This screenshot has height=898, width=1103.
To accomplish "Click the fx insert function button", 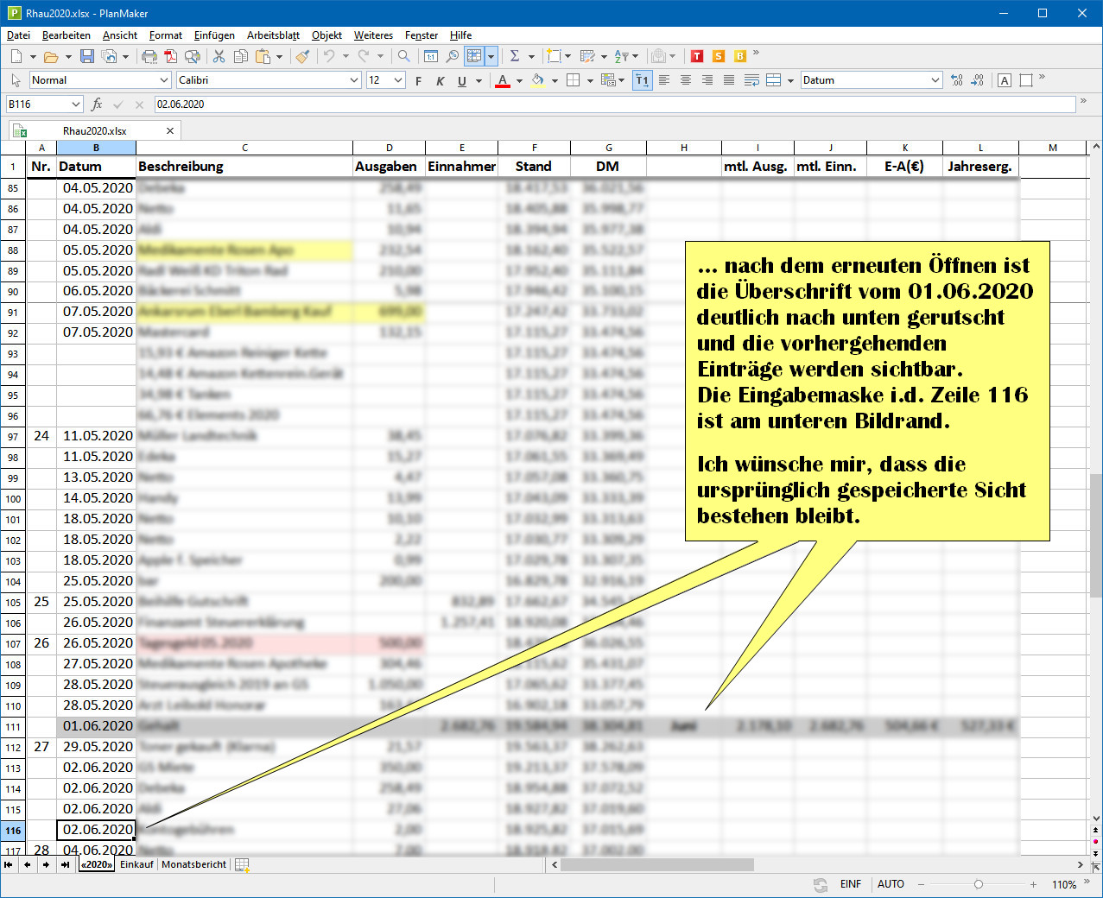I will (97, 104).
